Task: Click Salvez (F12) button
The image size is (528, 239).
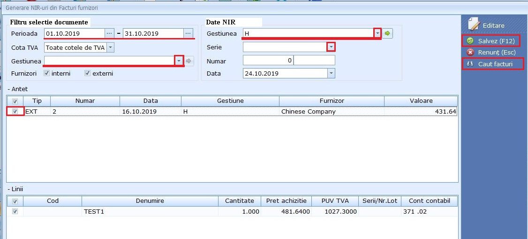Action: pos(491,41)
